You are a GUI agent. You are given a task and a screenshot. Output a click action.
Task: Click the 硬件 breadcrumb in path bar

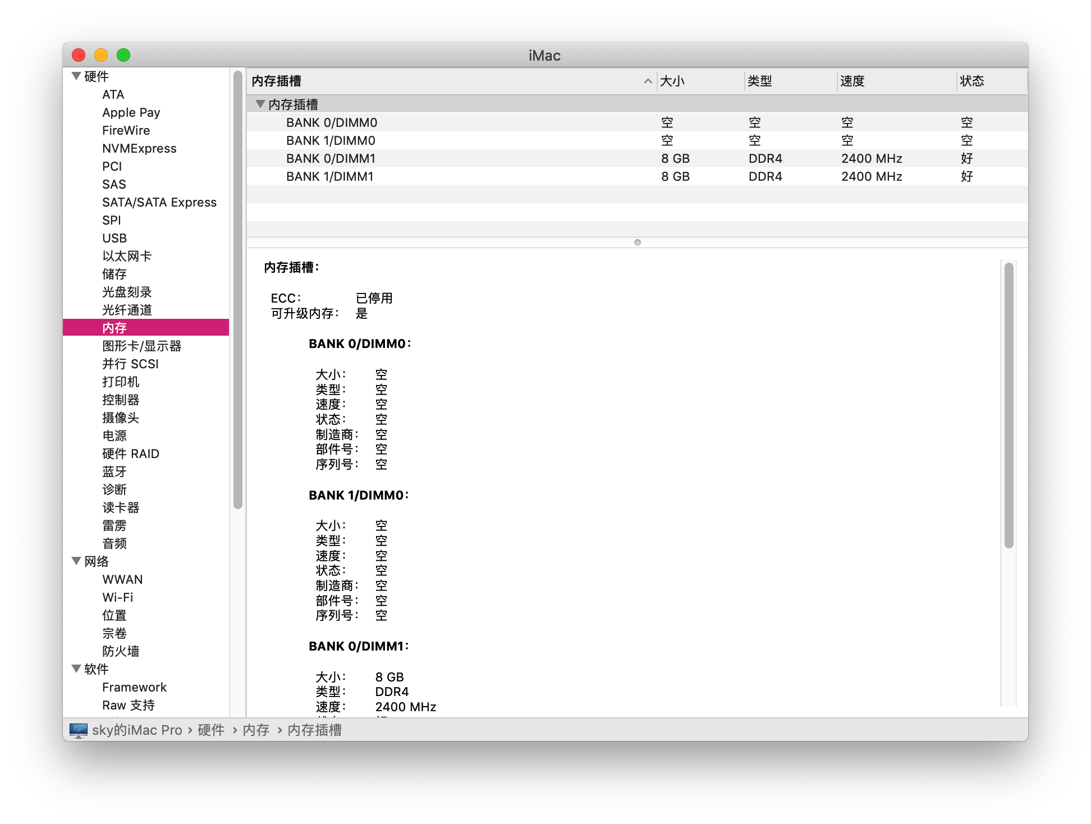(211, 730)
